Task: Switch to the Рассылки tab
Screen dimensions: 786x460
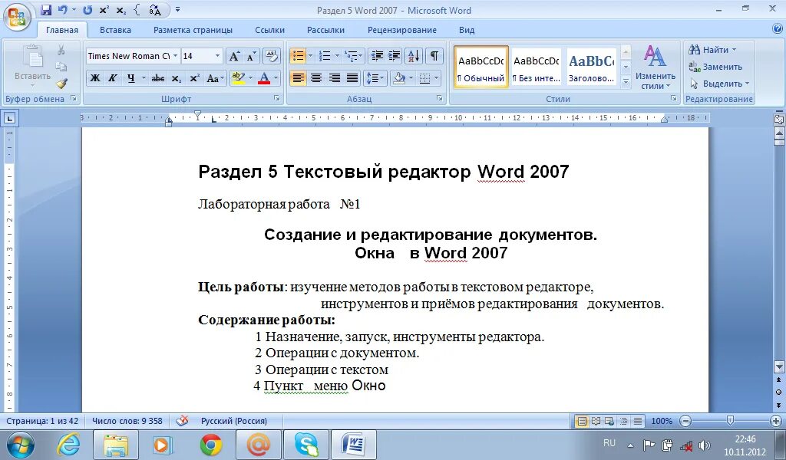Action: tap(325, 30)
